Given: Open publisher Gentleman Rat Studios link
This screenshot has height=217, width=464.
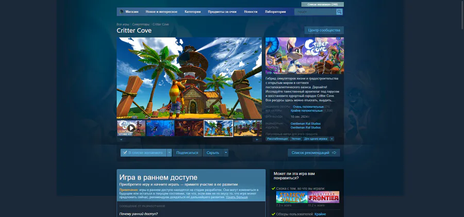Looking at the screenshot, I should point(306,128).
